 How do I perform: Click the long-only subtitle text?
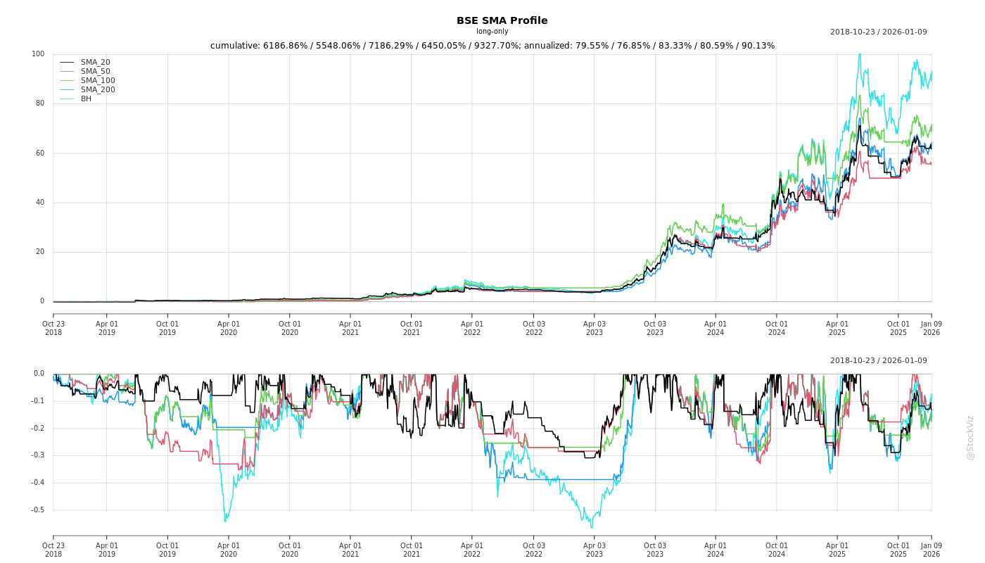coord(492,32)
